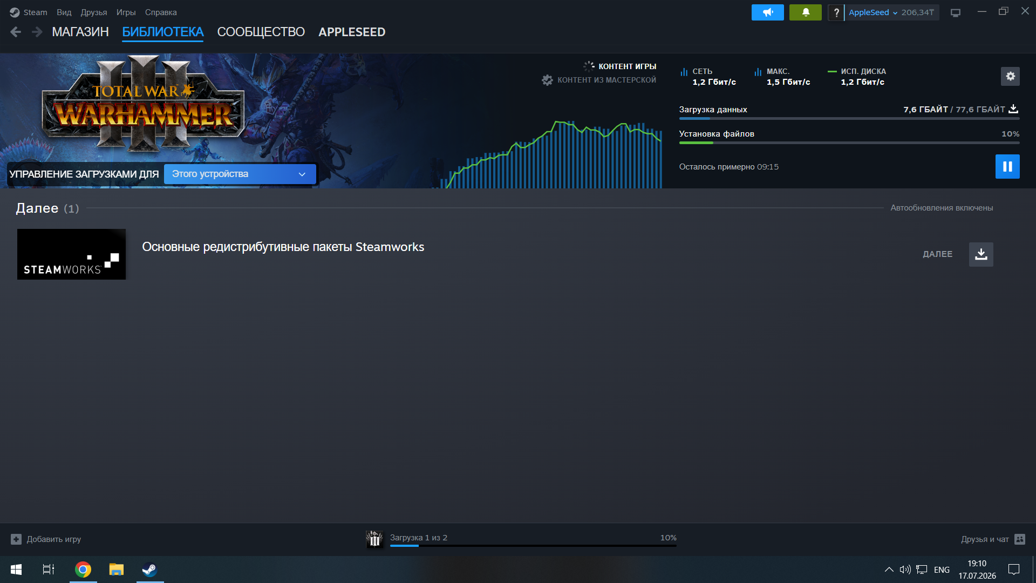Click the Steamworks thumbnail image
The image size is (1036, 583).
(x=71, y=254)
